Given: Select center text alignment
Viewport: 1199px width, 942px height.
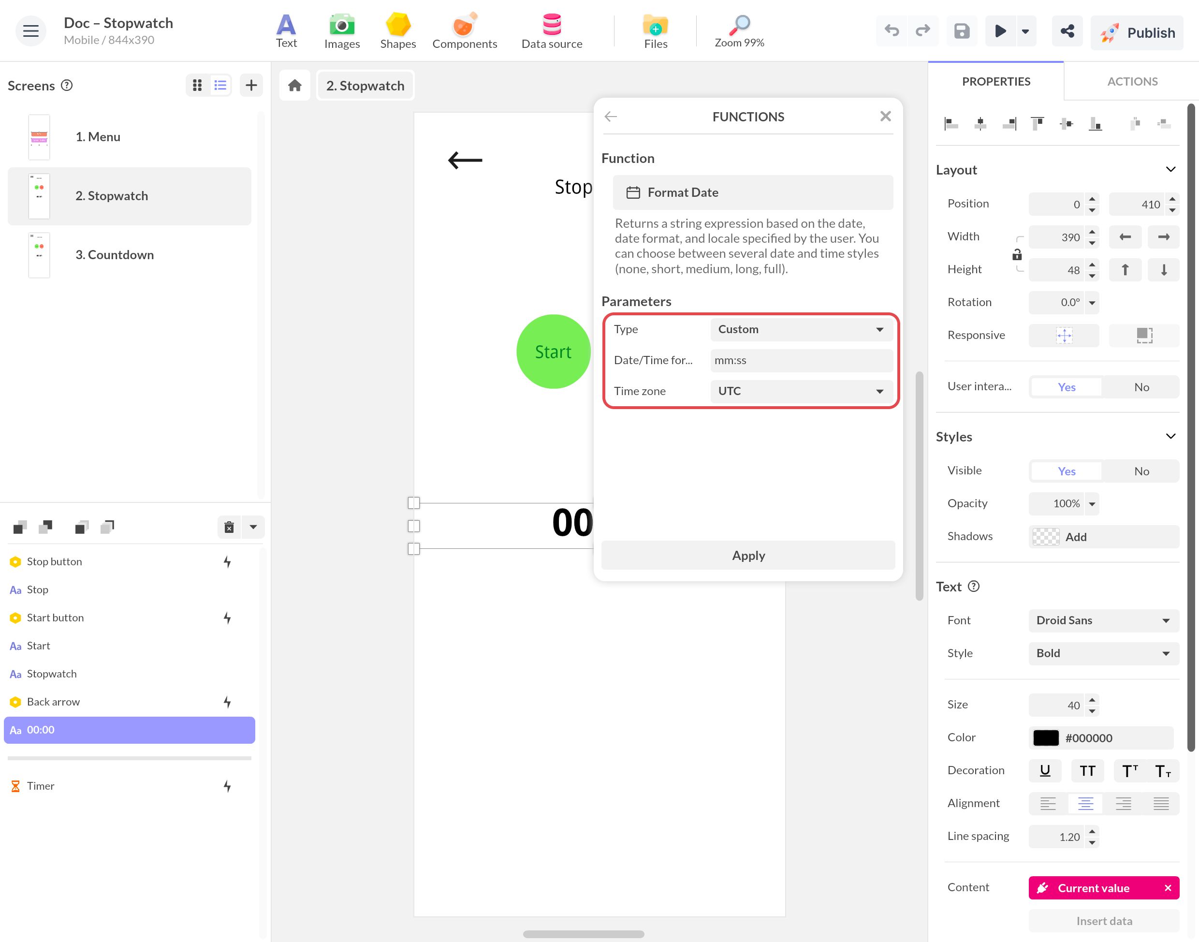Looking at the screenshot, I should [1085, 804].
